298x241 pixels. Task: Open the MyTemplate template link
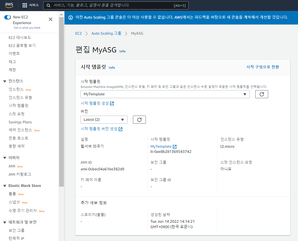161,147
